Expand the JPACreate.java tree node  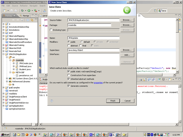[14, 63]
